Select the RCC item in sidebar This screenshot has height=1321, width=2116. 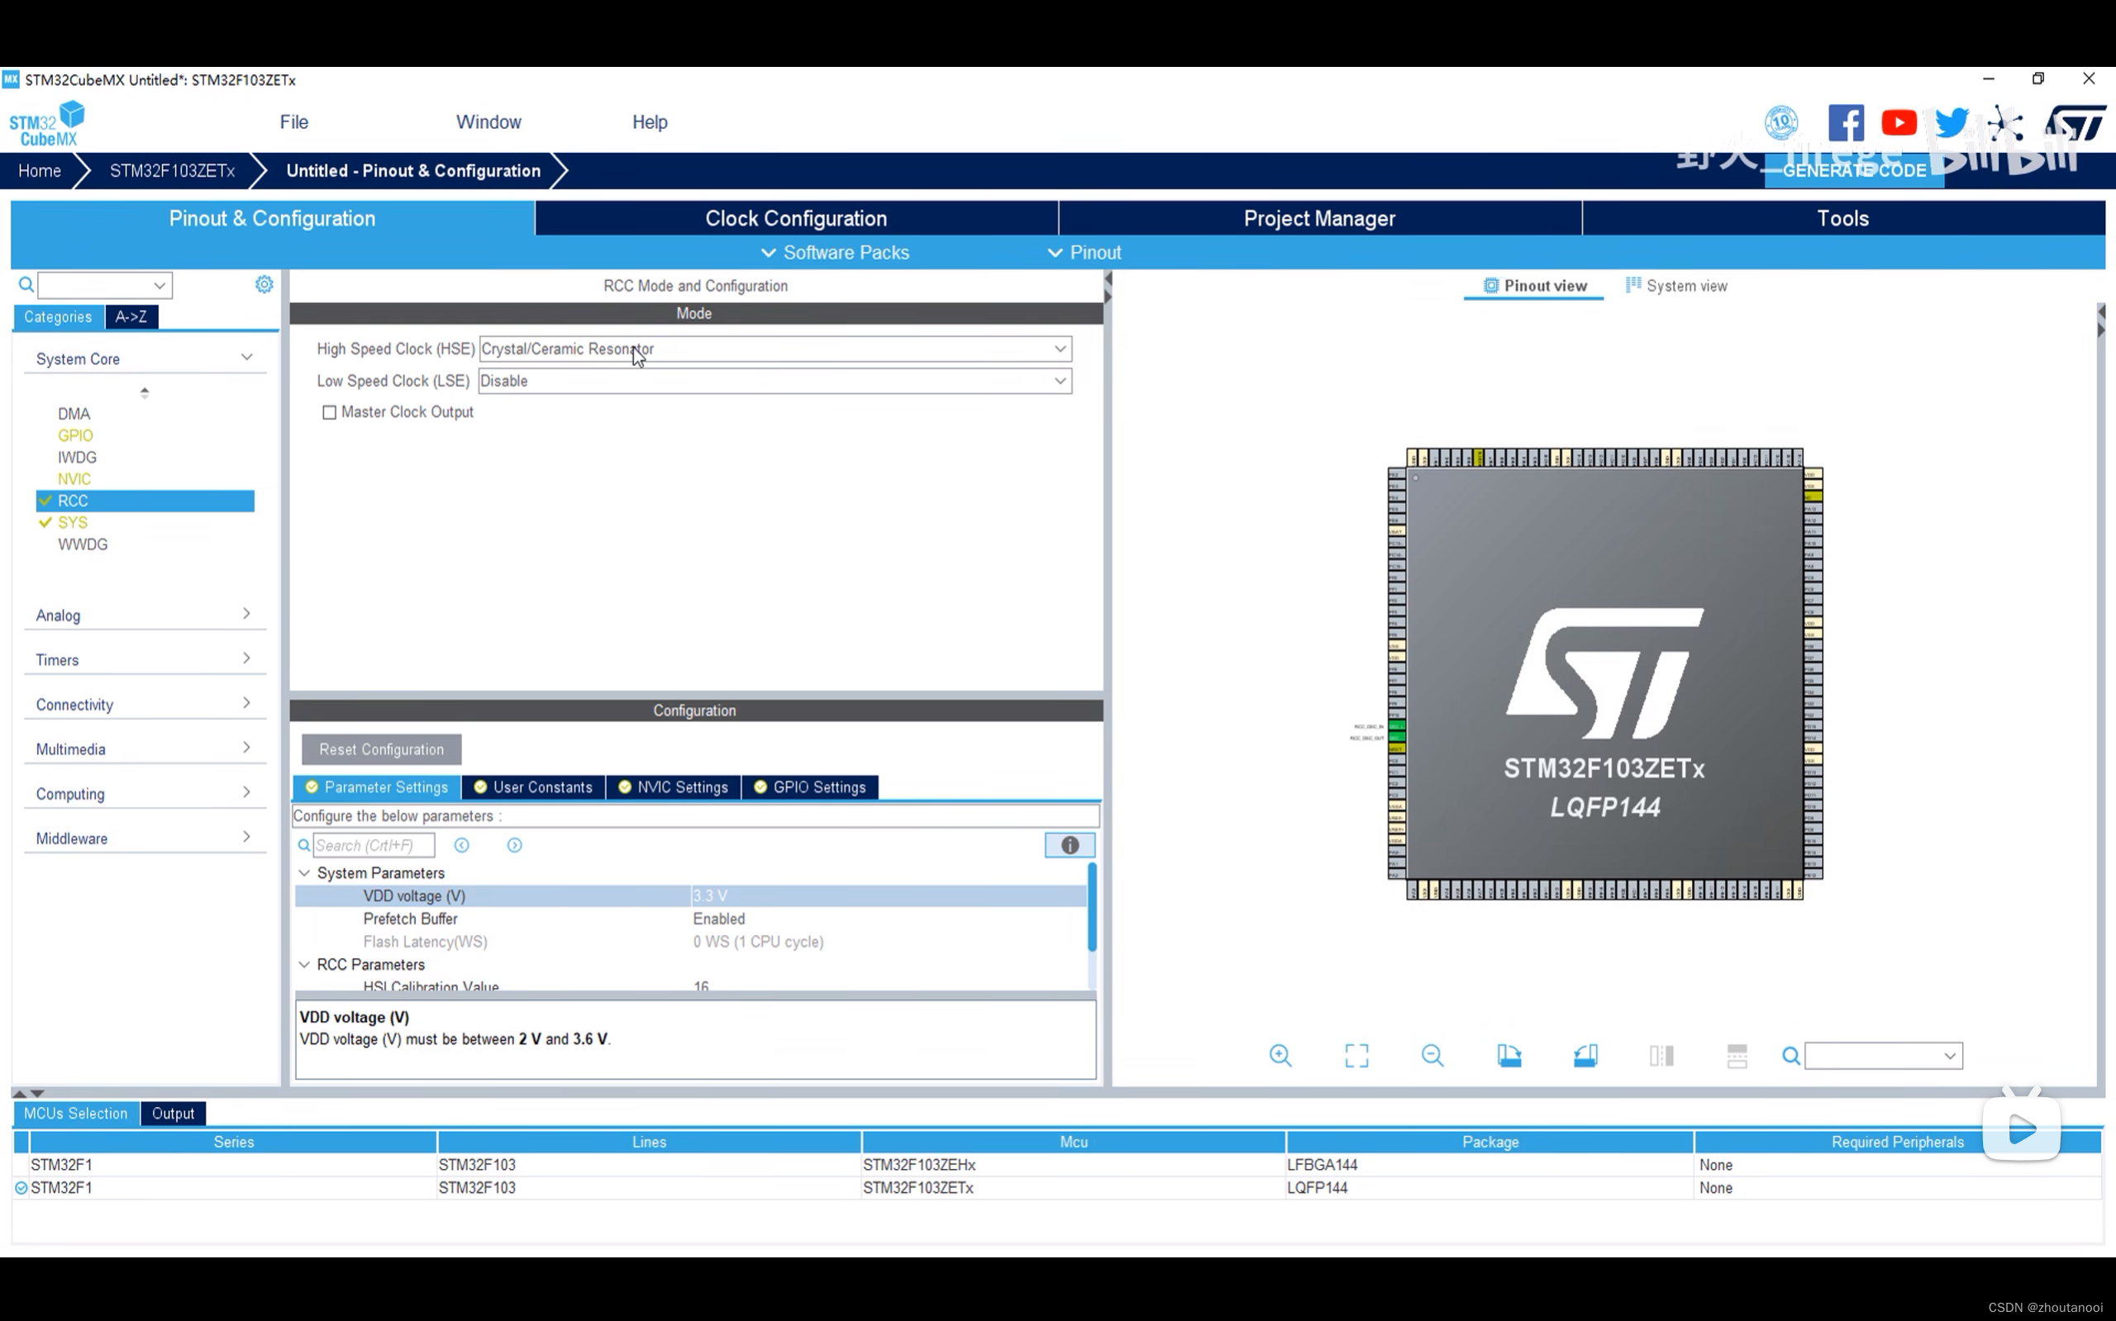(74, 499)
